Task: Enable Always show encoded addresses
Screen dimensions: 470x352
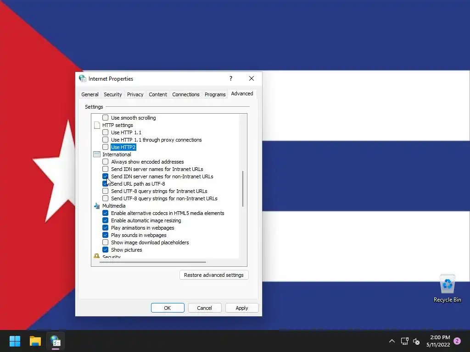Action: [105, 162]
